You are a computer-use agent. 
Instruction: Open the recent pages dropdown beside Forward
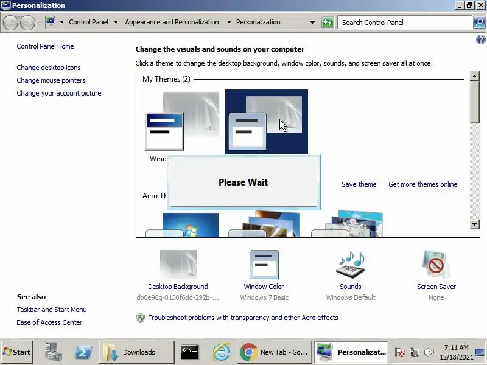(x=40, y=23)
